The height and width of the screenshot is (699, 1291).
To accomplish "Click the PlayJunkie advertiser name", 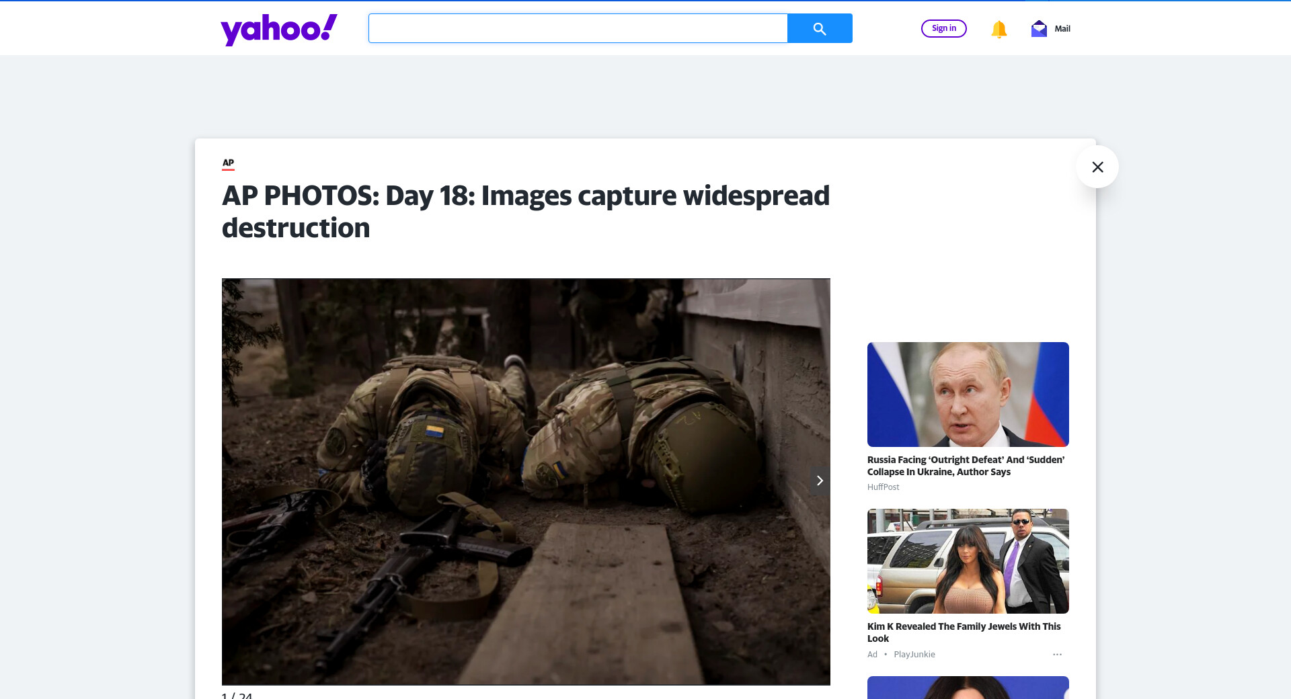I will tap(914, 655).
